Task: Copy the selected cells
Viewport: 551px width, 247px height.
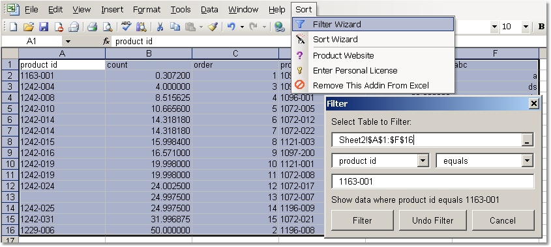Action: [x=175, y=27]
